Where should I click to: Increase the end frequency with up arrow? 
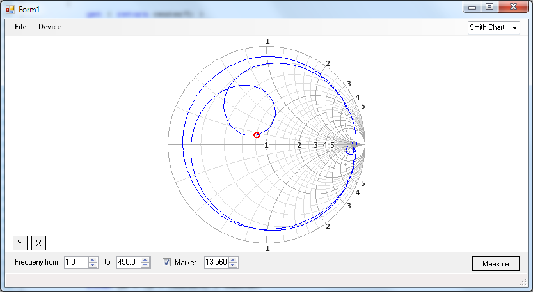(145, 260)
